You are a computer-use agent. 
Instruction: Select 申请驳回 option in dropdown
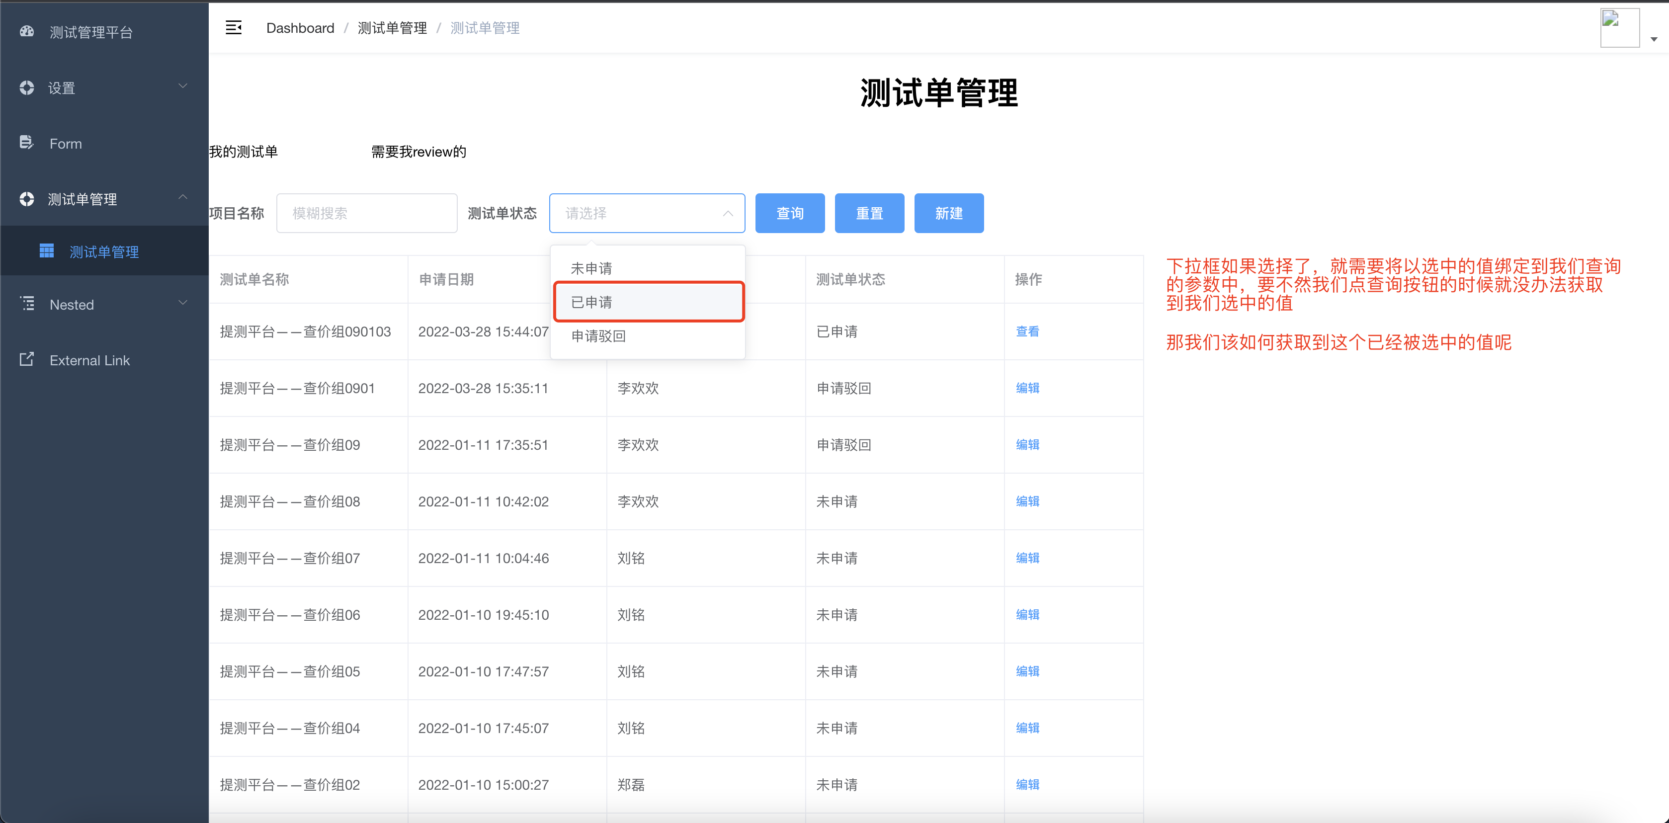(x=598, y=335)
